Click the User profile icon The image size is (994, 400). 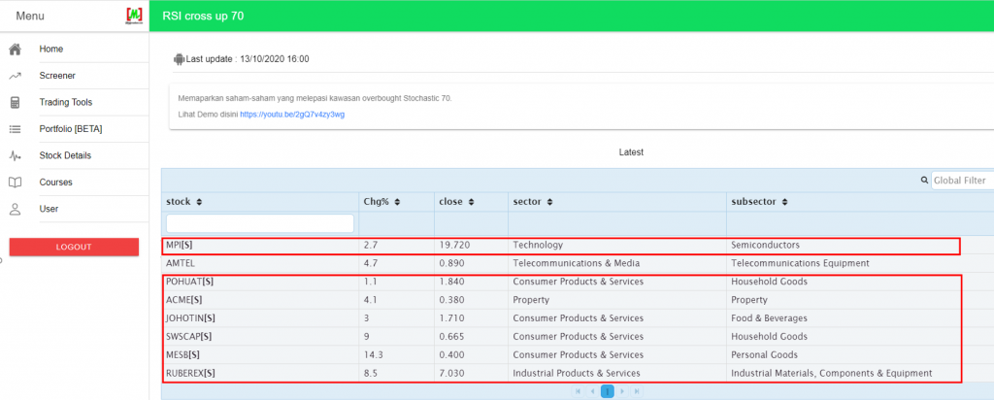point(15,209)
